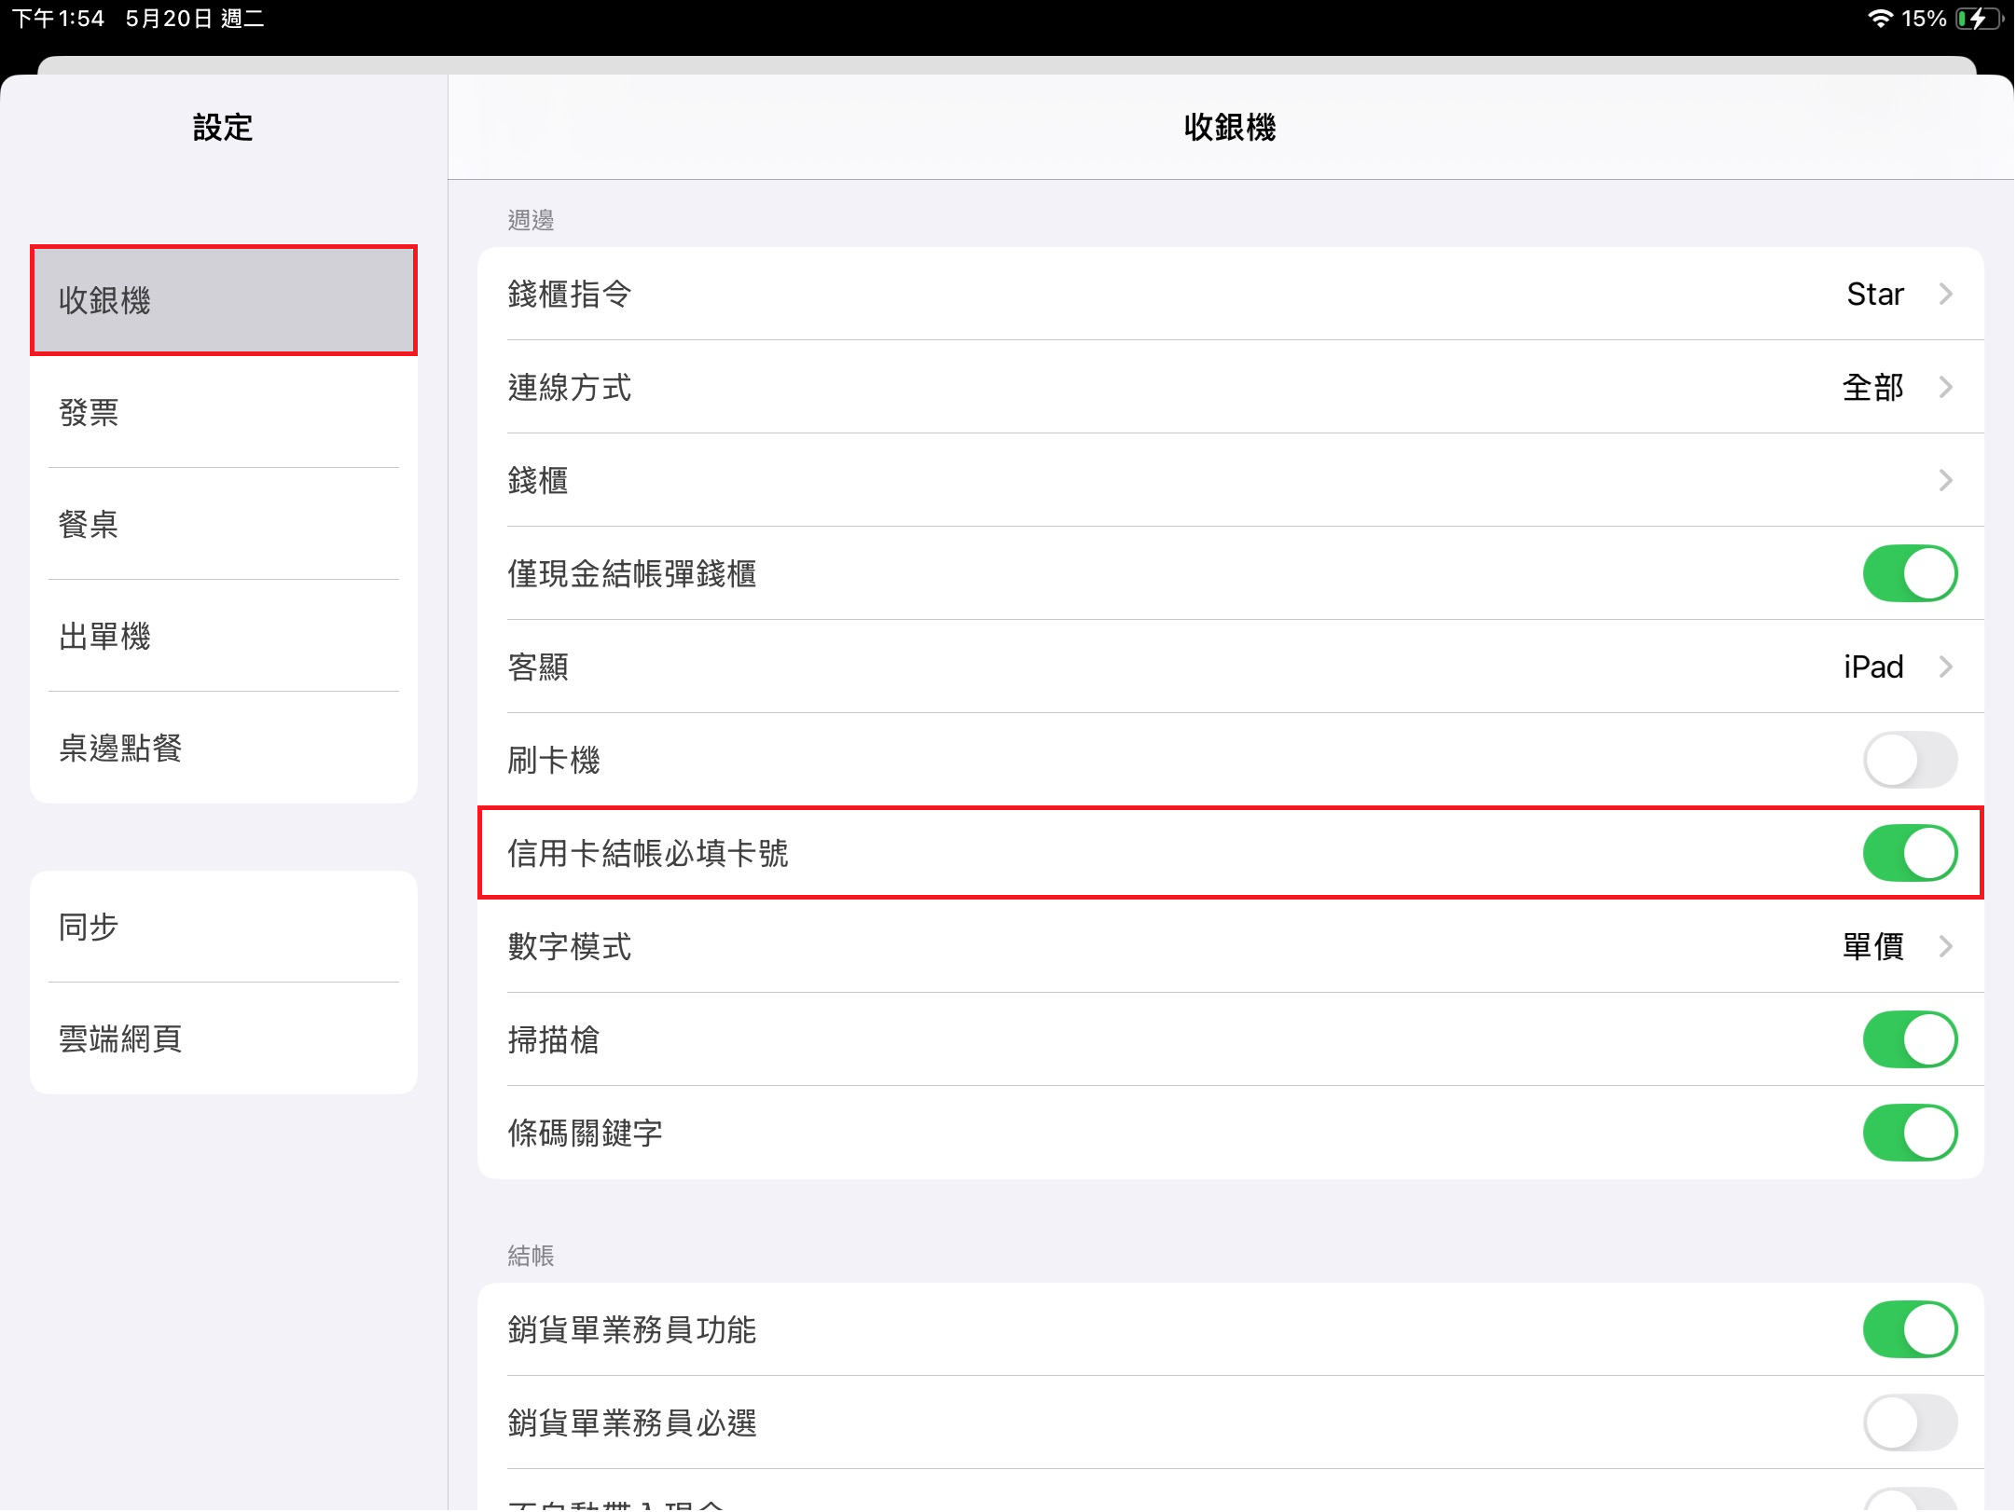Open 客顯 iPad setting chevron
Viewport: 2016px width, 1512px height.
tap(1945, 667)
